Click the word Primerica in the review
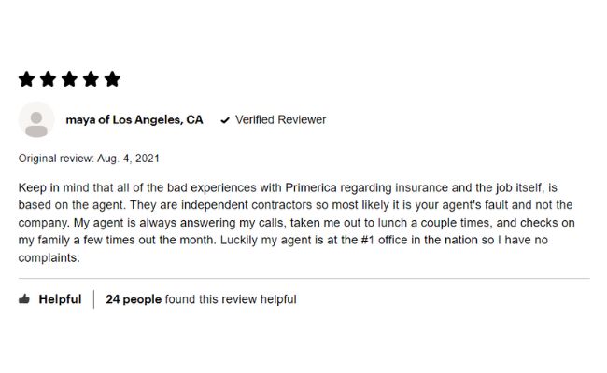This screenshot has width=607, height=373. pyautogui.click(x=311, y=187)
